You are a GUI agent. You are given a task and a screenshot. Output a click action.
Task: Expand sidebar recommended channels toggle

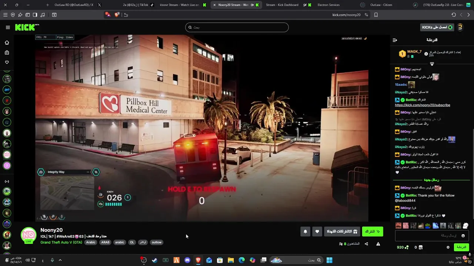point(7,181)
